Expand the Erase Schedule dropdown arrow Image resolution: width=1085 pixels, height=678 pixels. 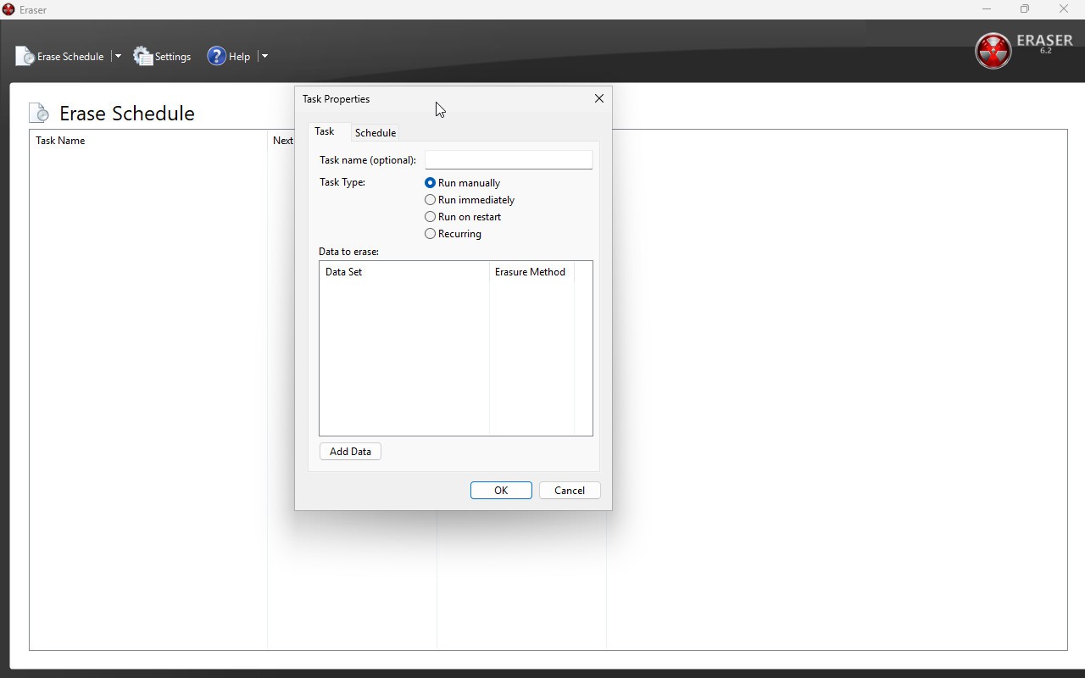tap(118, 57)
